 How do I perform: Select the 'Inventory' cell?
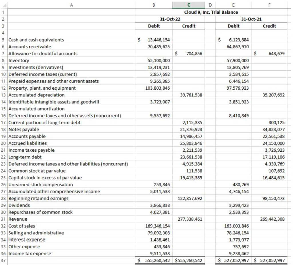[19, 60]
